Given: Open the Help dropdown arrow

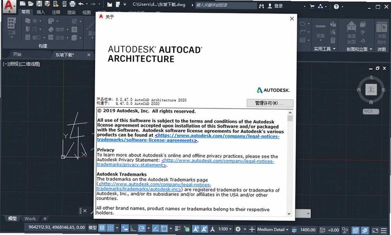Looking at the screenshot, I should (x=342, y=7).
